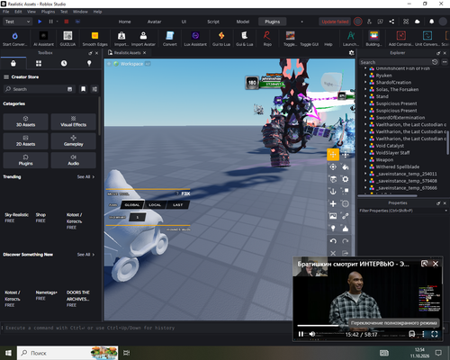This screenshot has height=360, width=450.
Task: Select the F3X Rotate tool
Action: (x=333, y=167)
